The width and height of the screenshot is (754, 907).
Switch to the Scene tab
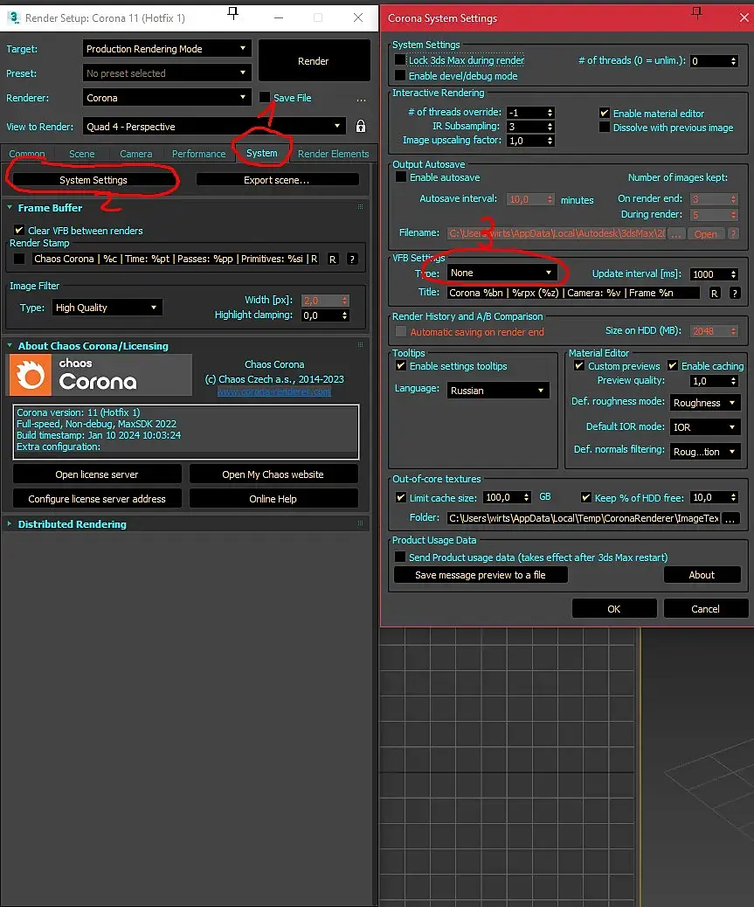81,154
